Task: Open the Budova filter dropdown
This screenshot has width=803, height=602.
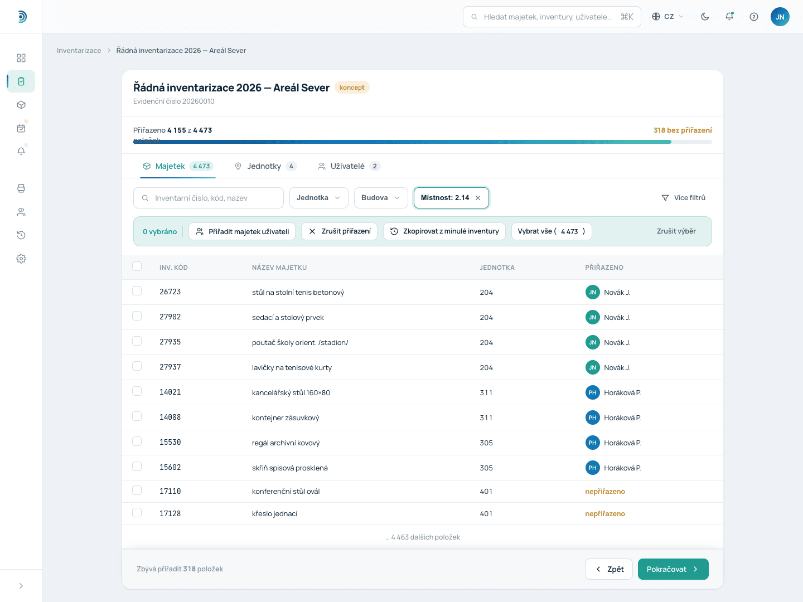Action: point(381,198)
